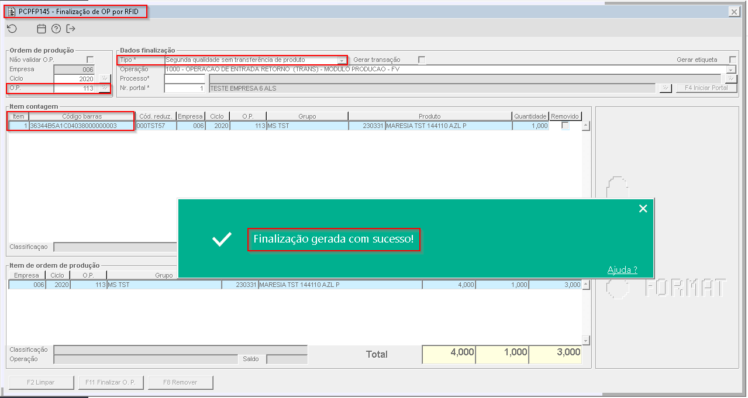Tick the Não validar O.P. checkbox
Image resolution: width=748 pixels, height=398 pixels.
click(x=90, y=60)
